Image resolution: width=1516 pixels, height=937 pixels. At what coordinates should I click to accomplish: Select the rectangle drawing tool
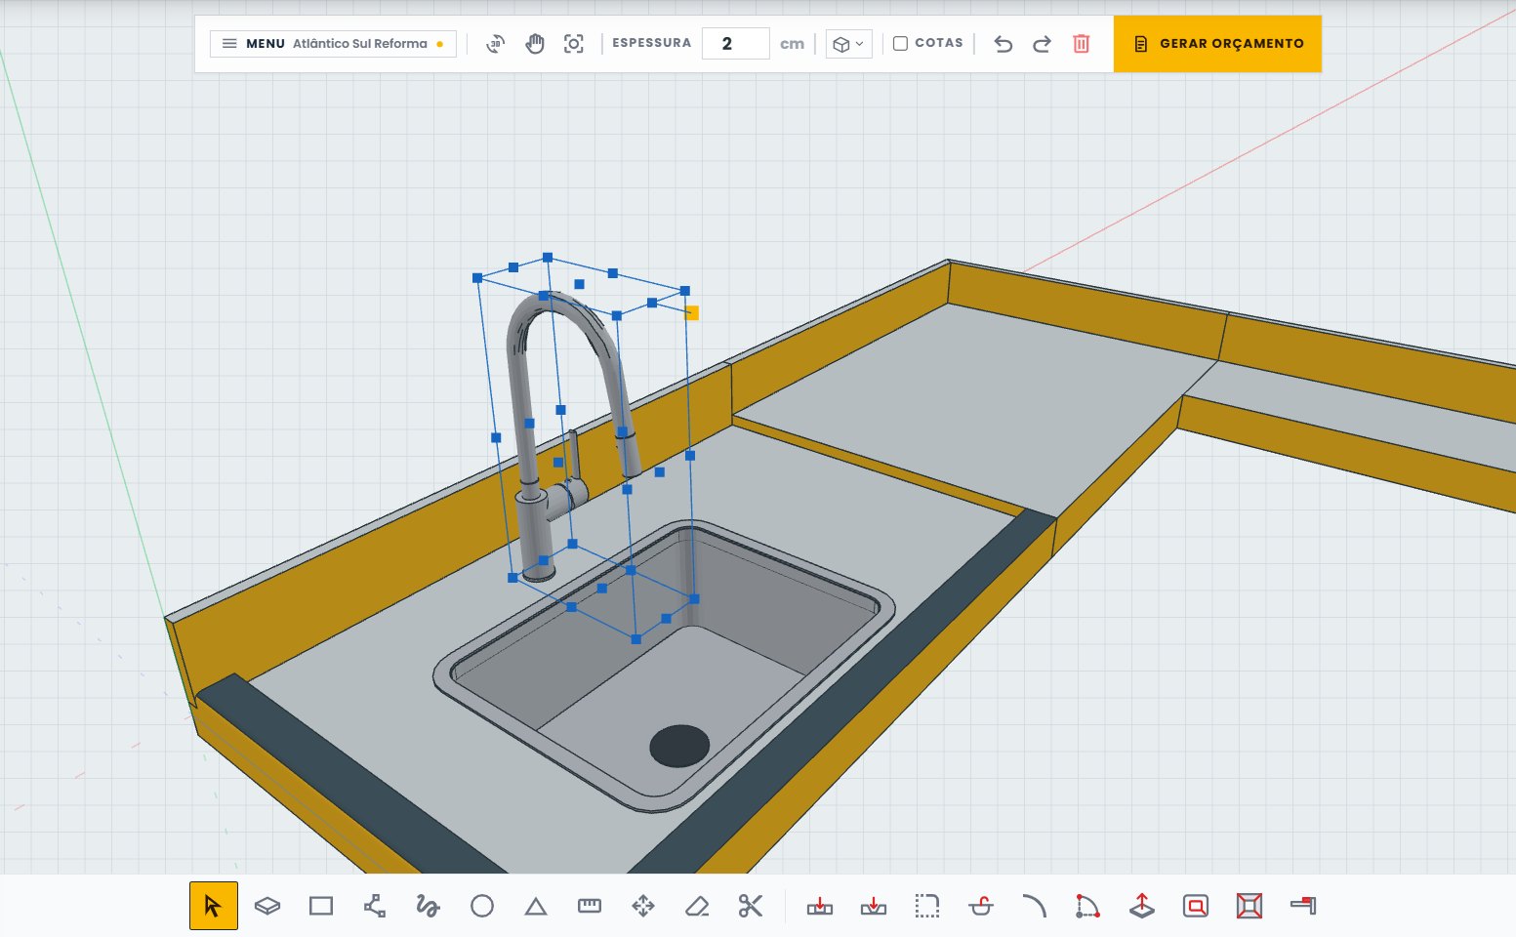pyautogui.click(x=321, y=906)
